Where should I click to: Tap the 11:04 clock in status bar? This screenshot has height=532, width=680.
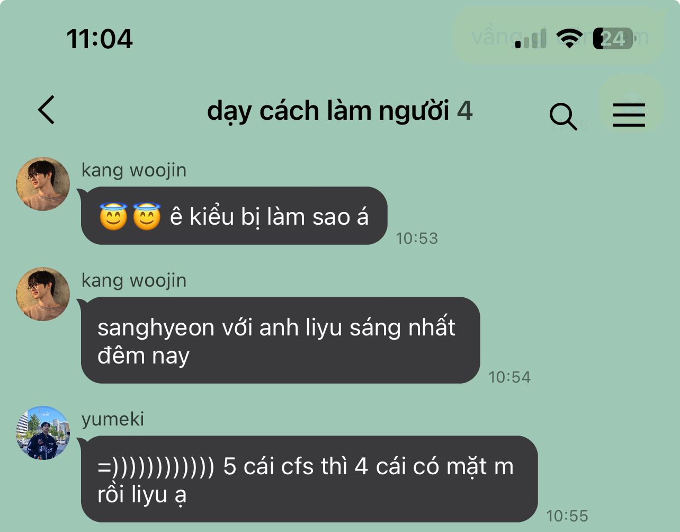pos(100,39)
